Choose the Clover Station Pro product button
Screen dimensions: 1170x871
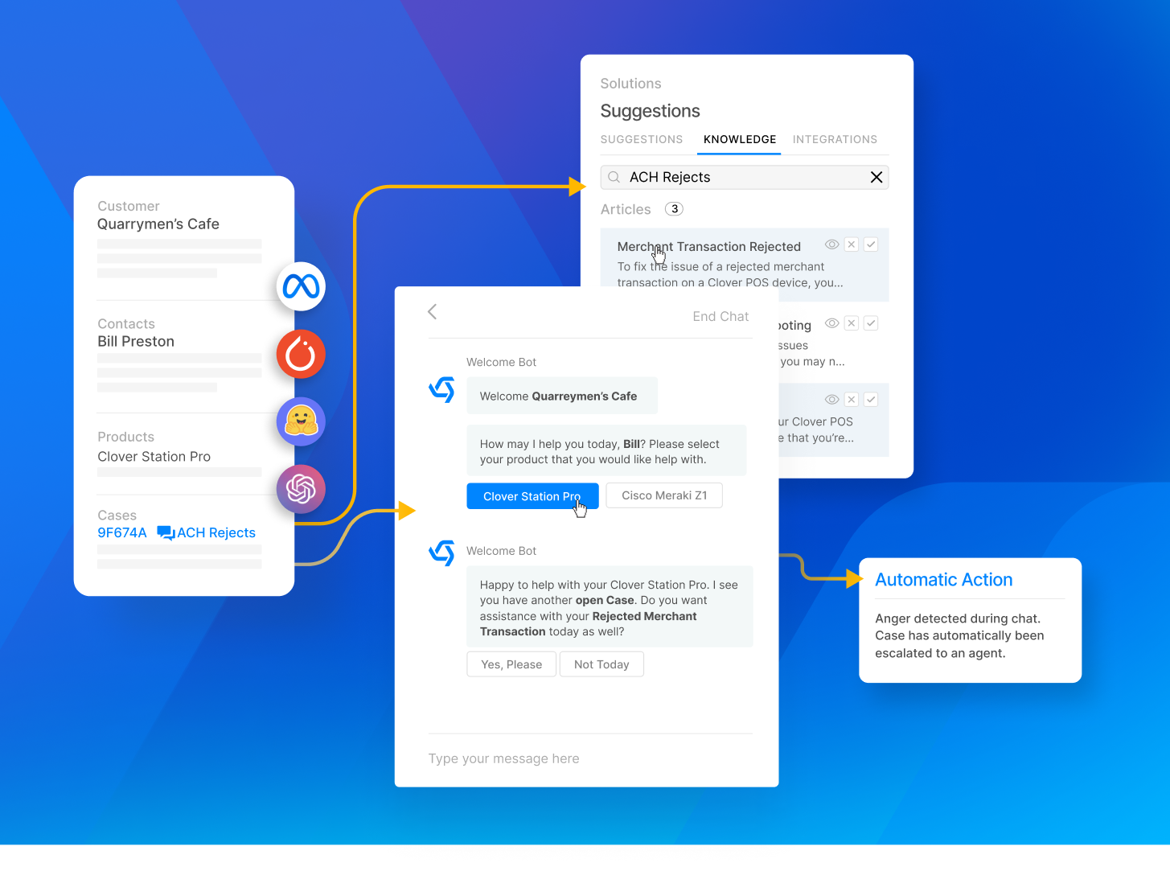532,496
